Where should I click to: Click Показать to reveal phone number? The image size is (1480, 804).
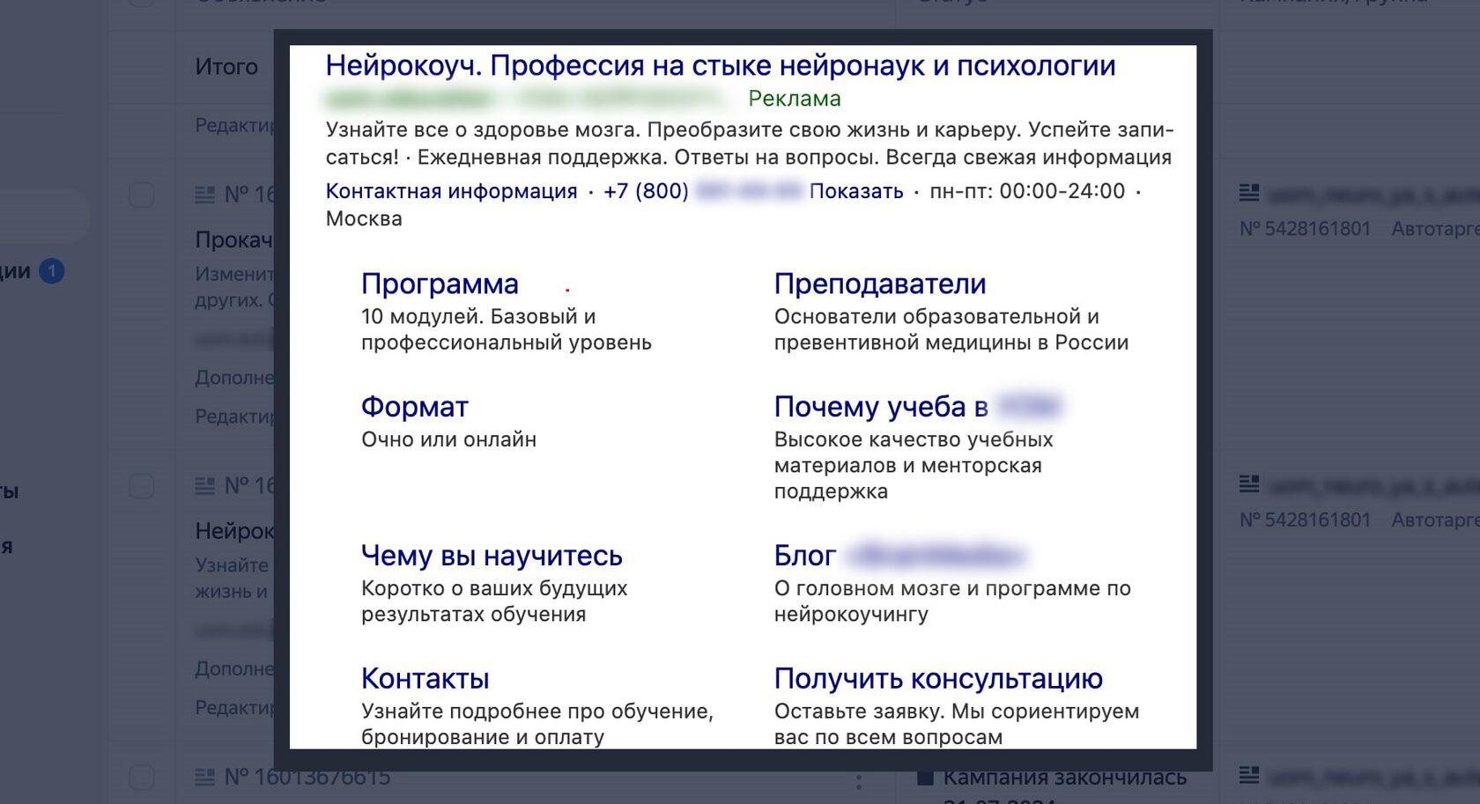[855, 191]
